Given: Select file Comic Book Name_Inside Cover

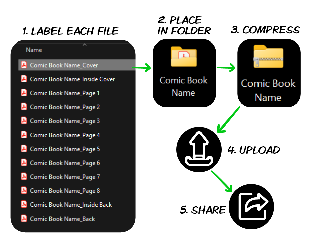Looking at the screenshot, I should (72, 79).
